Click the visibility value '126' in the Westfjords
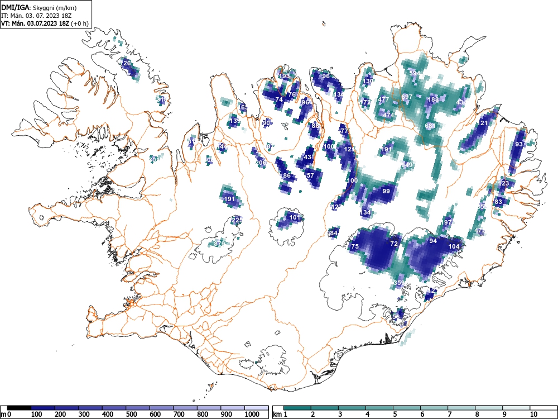Image resolution: width=558 pixels, height=419 pixels. [126, 64]
